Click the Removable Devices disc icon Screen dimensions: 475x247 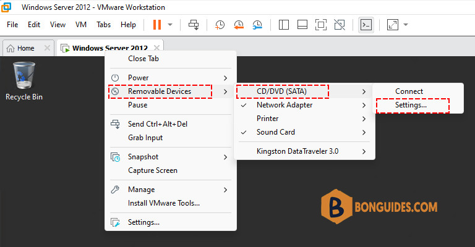[115, 91]
